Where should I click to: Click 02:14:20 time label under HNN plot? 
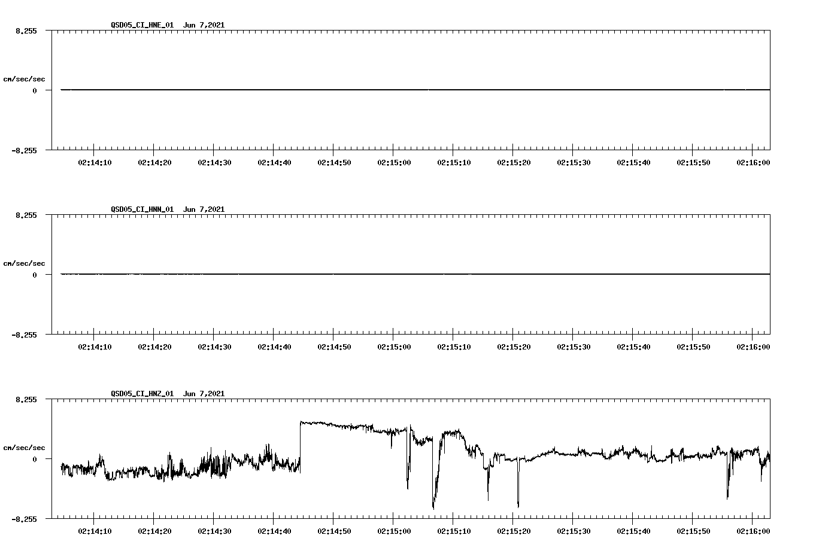tap(154, 347)
